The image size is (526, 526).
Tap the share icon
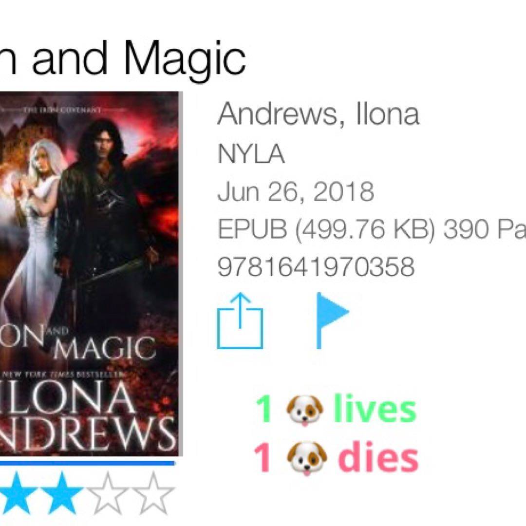click(x=240, y=321)
